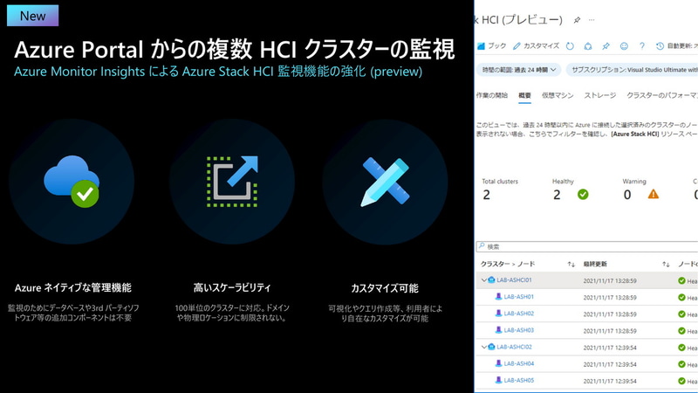
Task: Sort by the 最終更新 column arrows
Action: tap(666, 265)
